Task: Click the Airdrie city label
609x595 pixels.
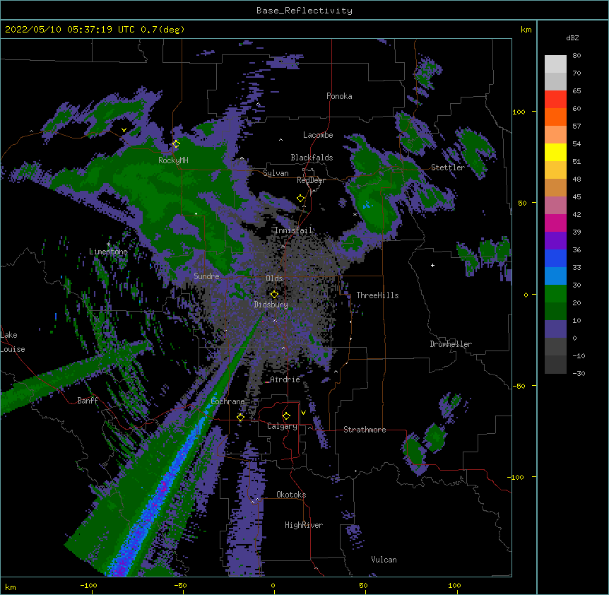Action: pos(285,379)
